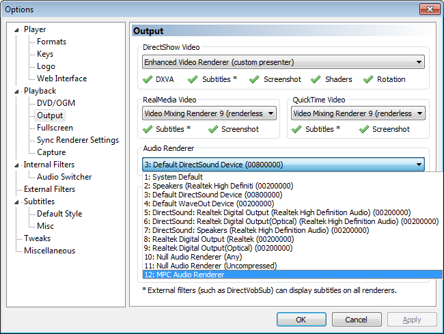This screenshot has width=444, height=334.
Task: Collapse the Subtitles tree node
Action: pyautogui.click(x=16, y=202)
